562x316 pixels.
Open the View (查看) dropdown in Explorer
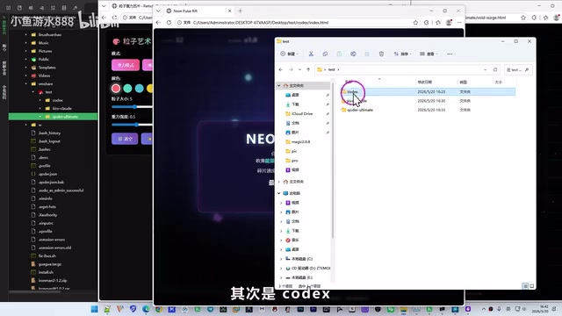429,54
